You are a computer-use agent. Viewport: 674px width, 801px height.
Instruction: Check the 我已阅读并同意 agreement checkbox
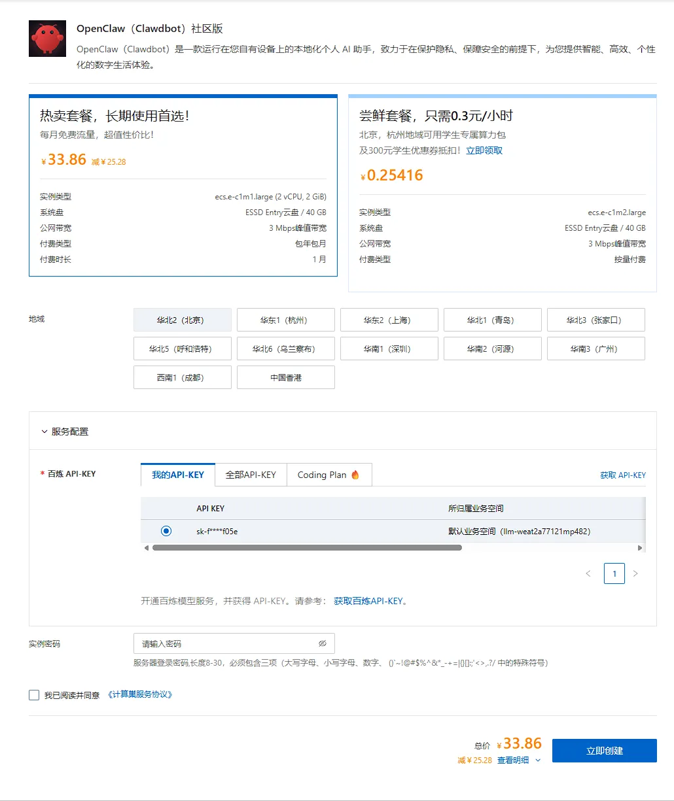click(x=34, y=695)
